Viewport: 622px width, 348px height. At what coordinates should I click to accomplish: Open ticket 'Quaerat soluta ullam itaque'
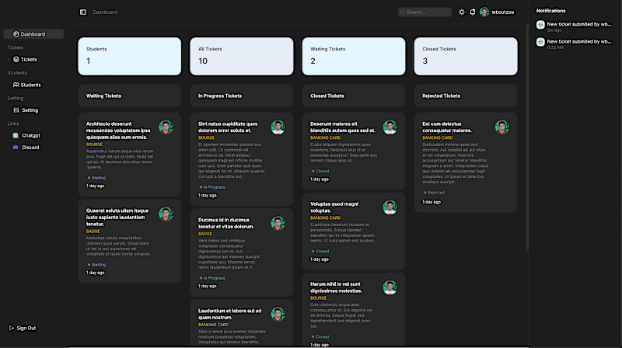pos(130,242)
